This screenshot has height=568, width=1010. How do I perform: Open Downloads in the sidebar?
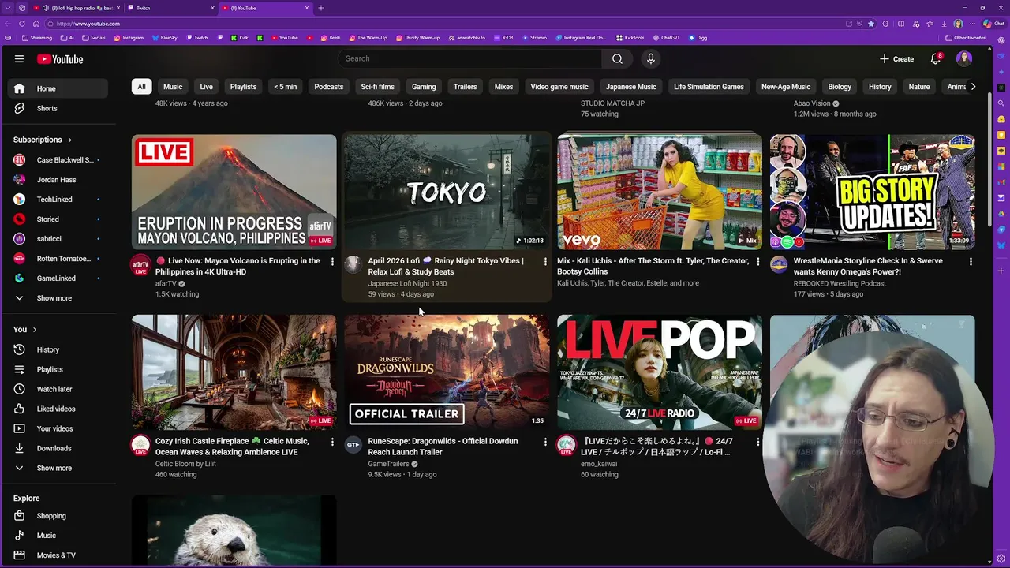[x=59, y=448]
